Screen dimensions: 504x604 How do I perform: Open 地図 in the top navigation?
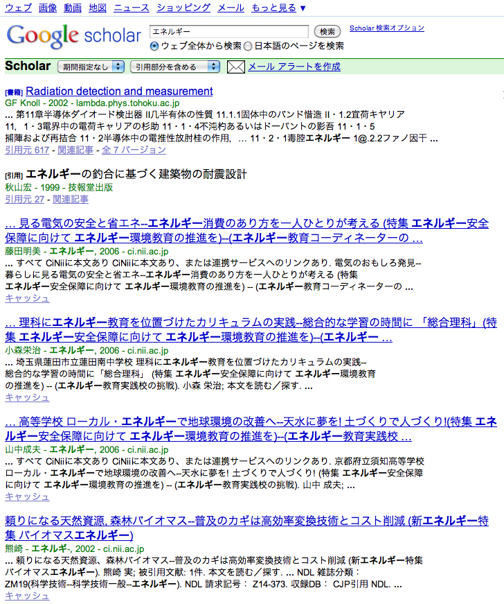98,8
